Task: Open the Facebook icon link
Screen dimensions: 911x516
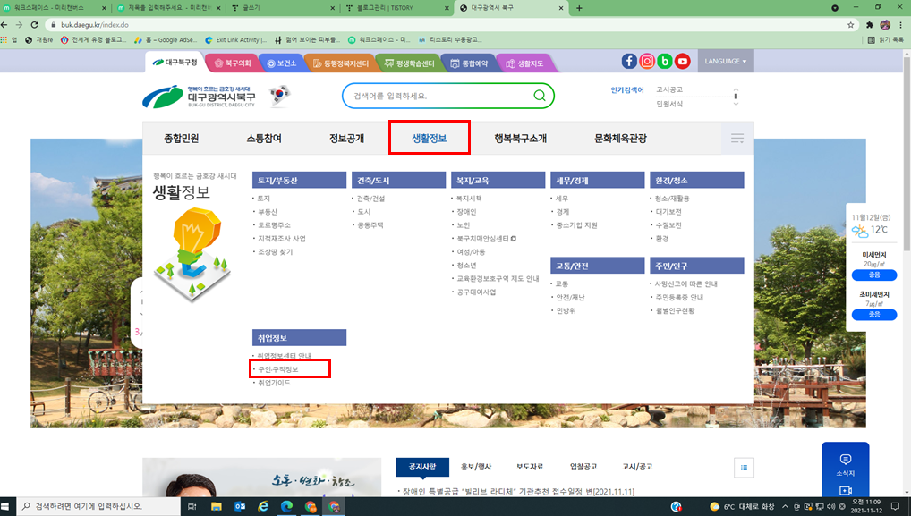Action: click(x=629, y=61)
